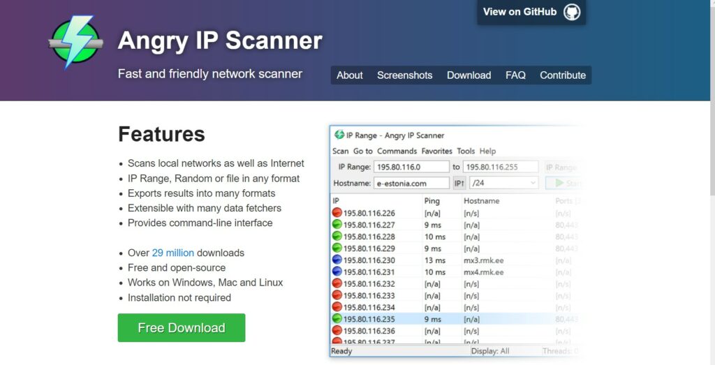Viewport: 715px width, 365px height.
Task: Click hostname mx4.rmk.ee
Action: (483, 272)
